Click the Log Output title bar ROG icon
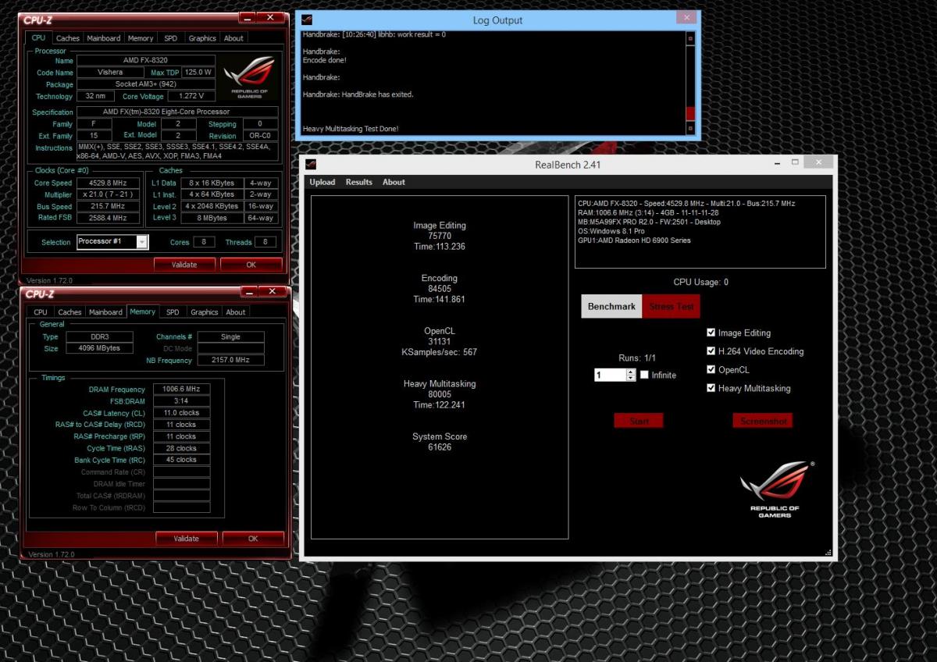This screenshot has width=937, height=662. [307, 20]
